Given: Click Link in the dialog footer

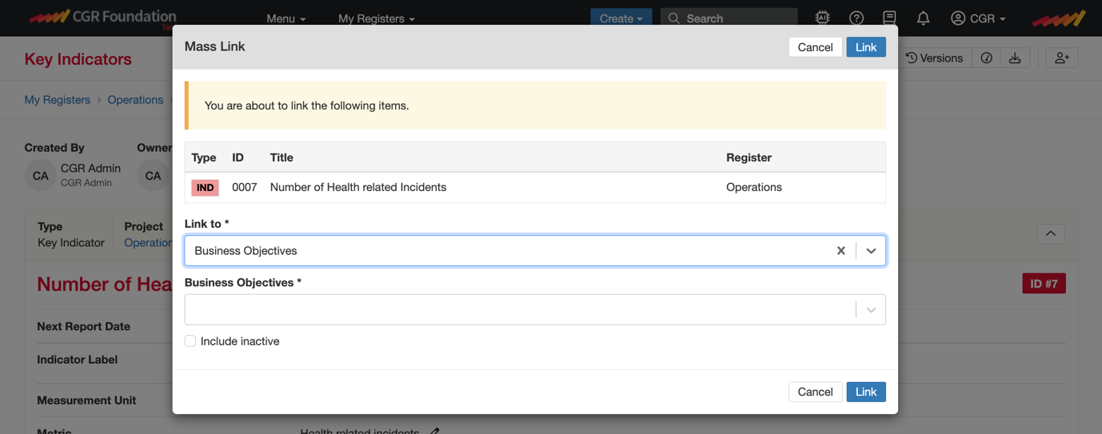Looking at the screenshot, I should click(x=866, y=392).
